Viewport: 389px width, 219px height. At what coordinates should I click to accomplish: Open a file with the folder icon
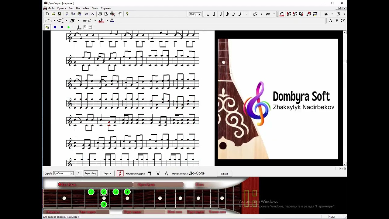[x=53, y=14]
